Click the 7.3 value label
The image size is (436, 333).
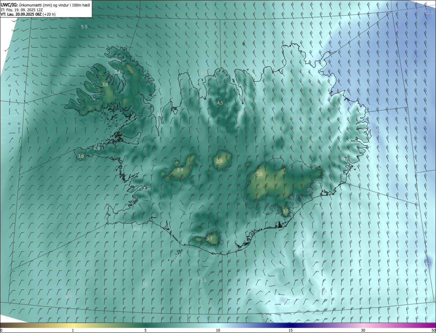[x=262, y=317]
